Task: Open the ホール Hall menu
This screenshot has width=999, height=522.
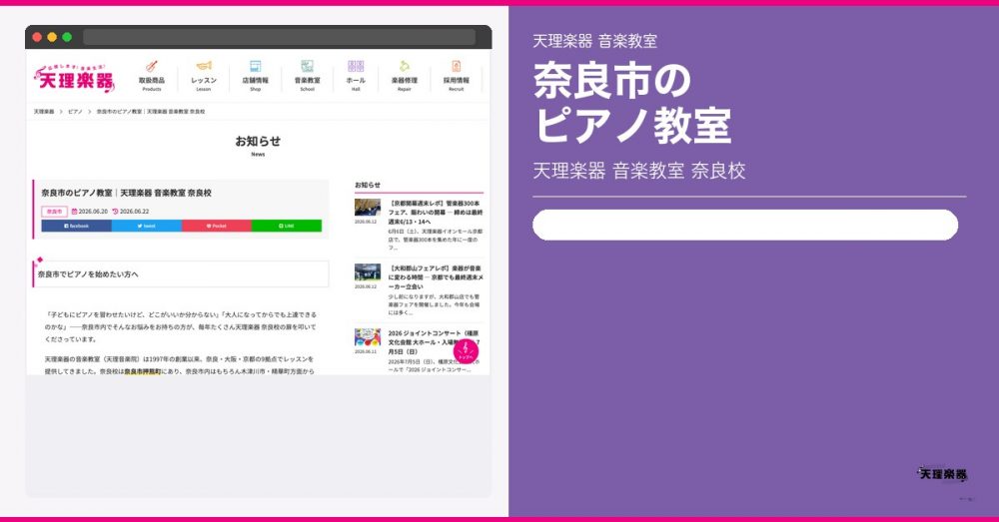Action: [x=356, y=77]
